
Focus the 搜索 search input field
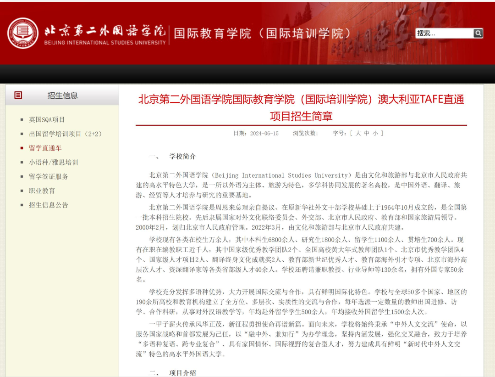[445, 33]
